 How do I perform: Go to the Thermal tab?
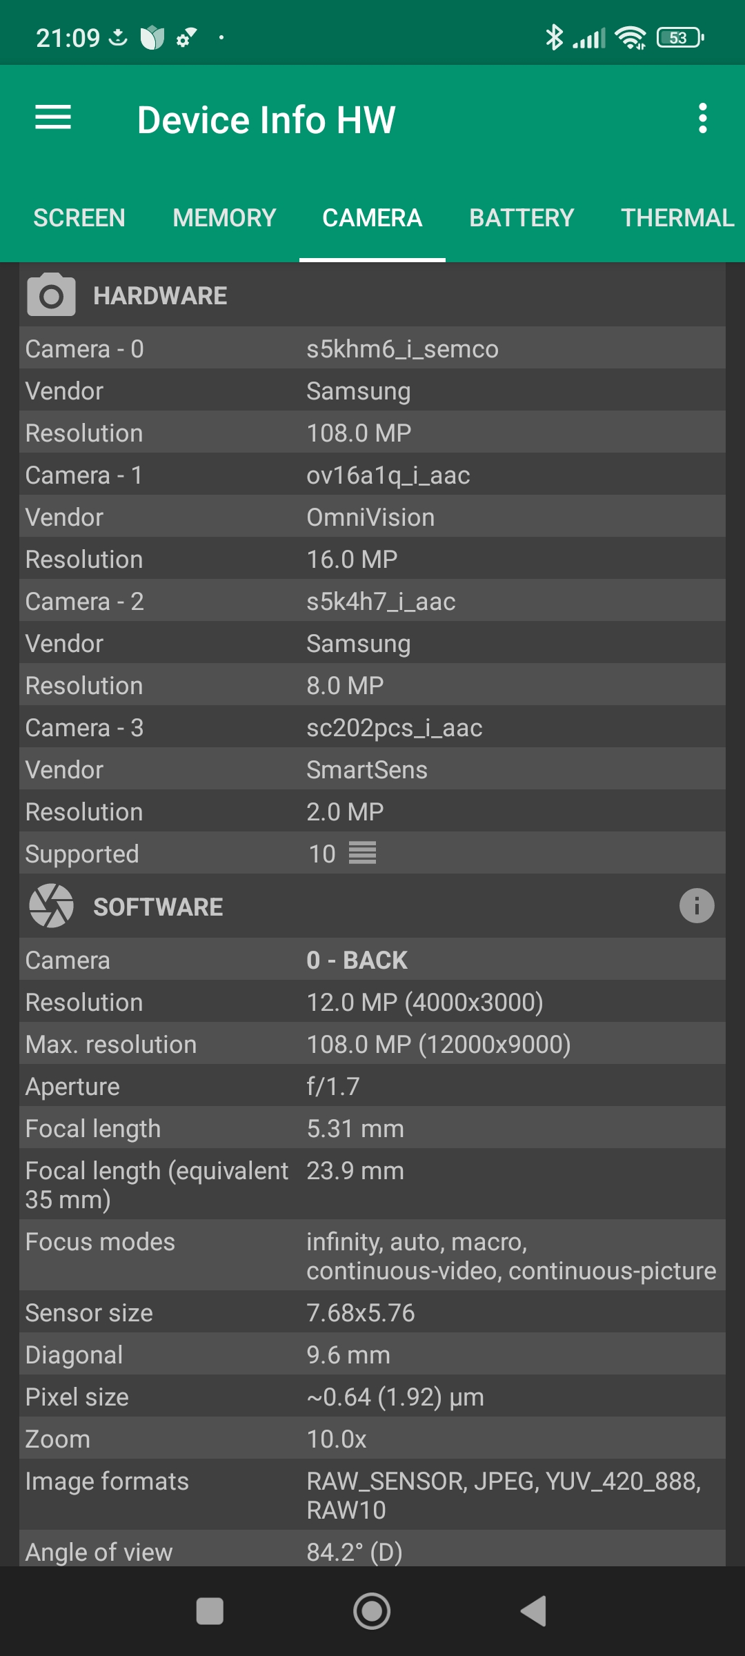(x=677, y=218)
